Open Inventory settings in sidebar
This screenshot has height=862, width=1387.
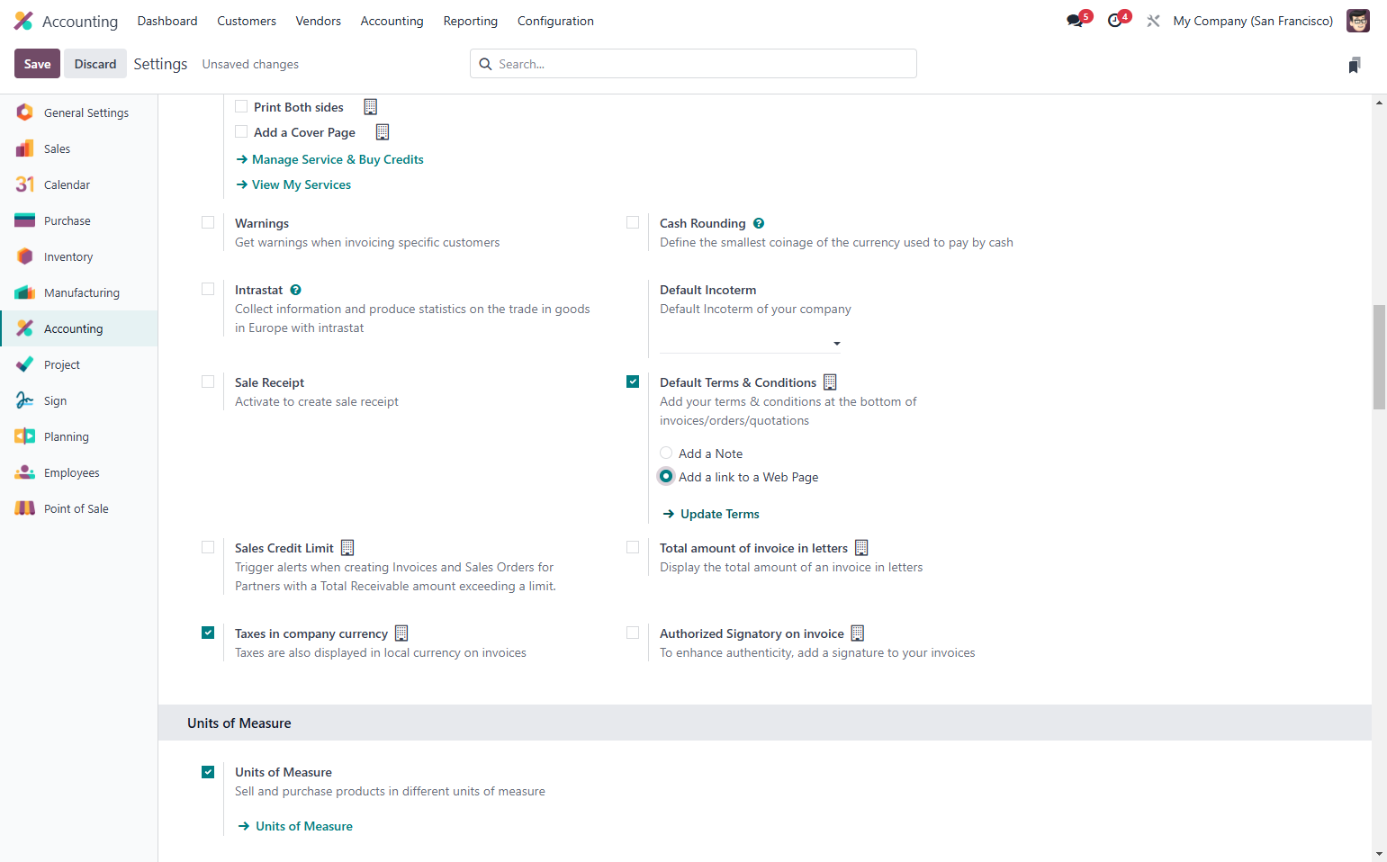click(79, 256)
